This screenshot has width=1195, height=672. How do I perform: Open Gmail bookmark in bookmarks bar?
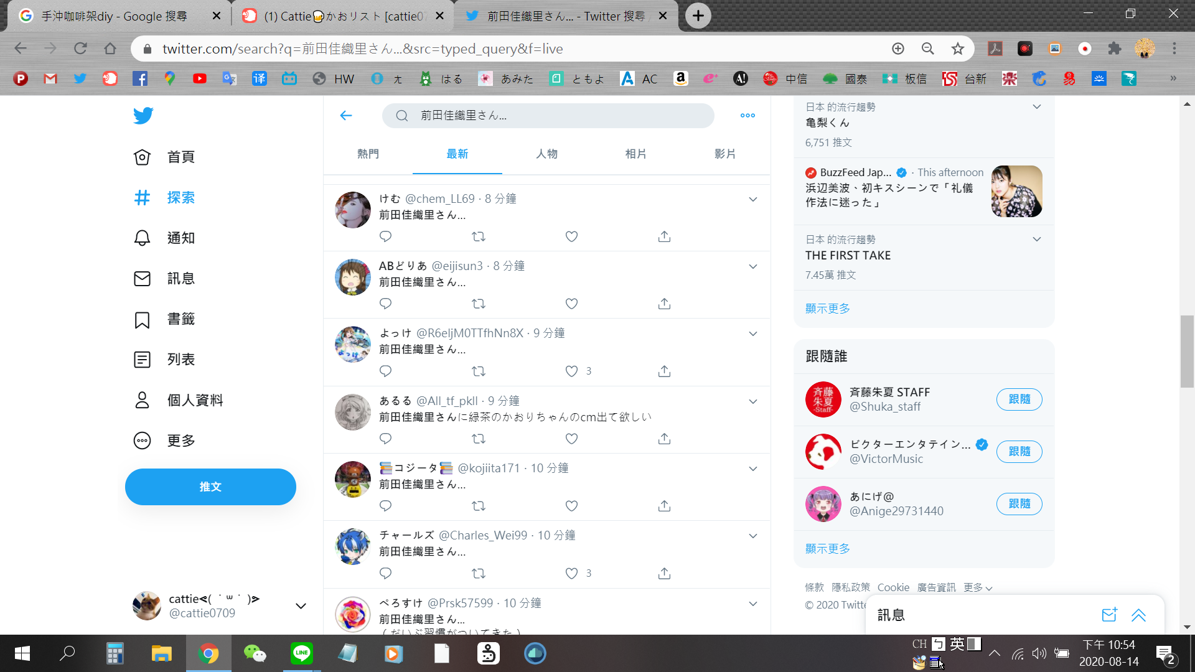[x=50, y=78]
